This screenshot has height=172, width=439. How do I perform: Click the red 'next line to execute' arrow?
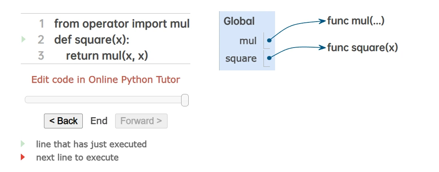[23, 157]
